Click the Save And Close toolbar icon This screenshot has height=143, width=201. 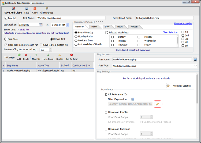click(13, 9)
